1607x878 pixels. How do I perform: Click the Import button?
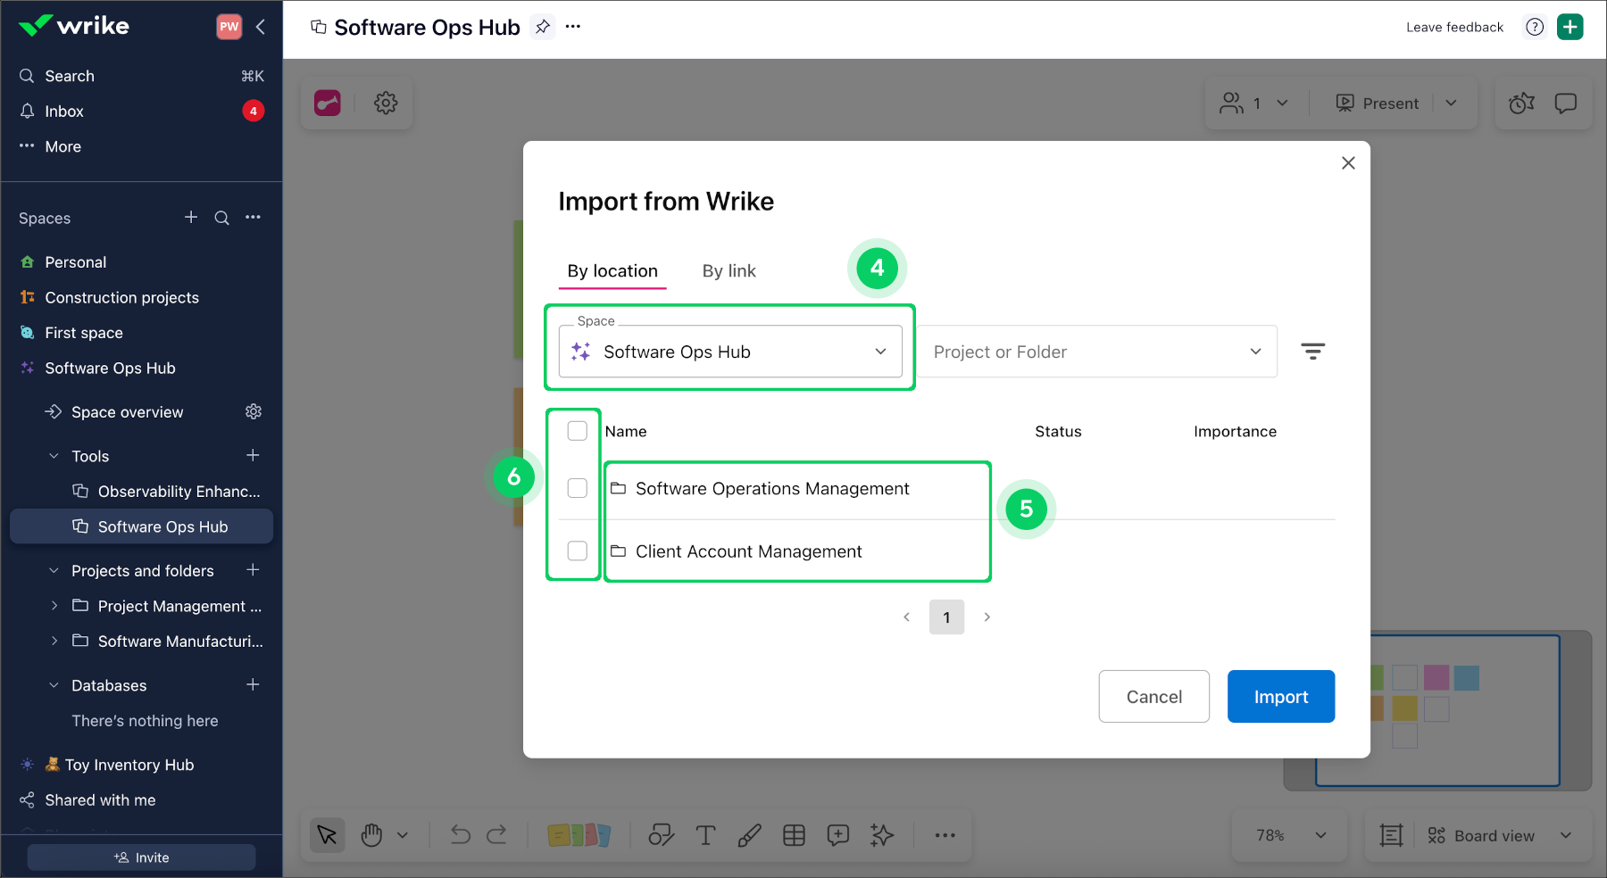pyautogui.click(x=1280, y=696)
